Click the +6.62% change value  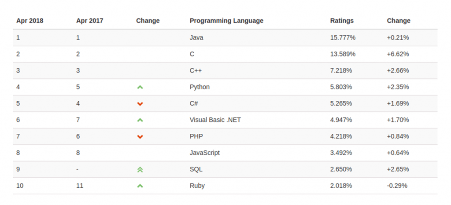click(398, 54)
